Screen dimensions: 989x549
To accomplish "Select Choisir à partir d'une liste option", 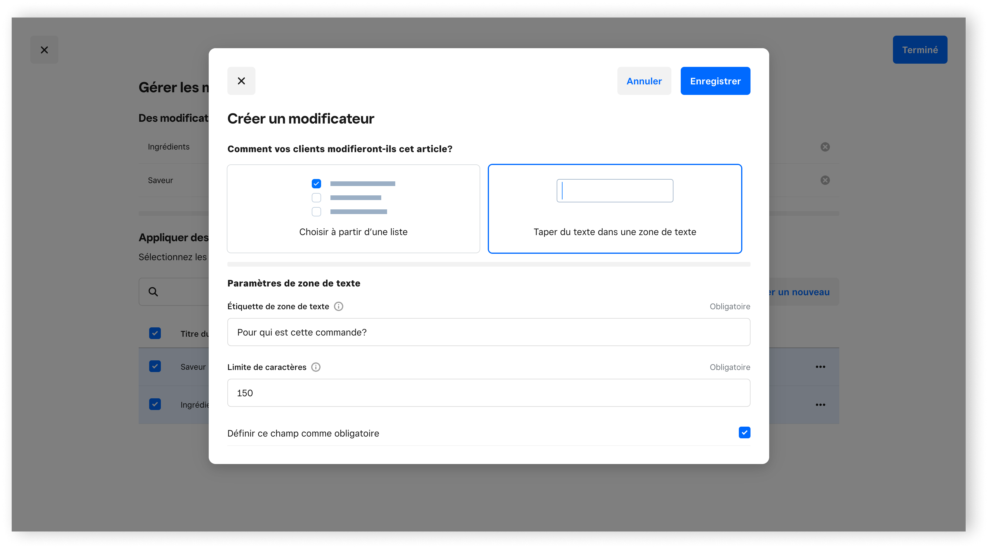I will point(353,209).
